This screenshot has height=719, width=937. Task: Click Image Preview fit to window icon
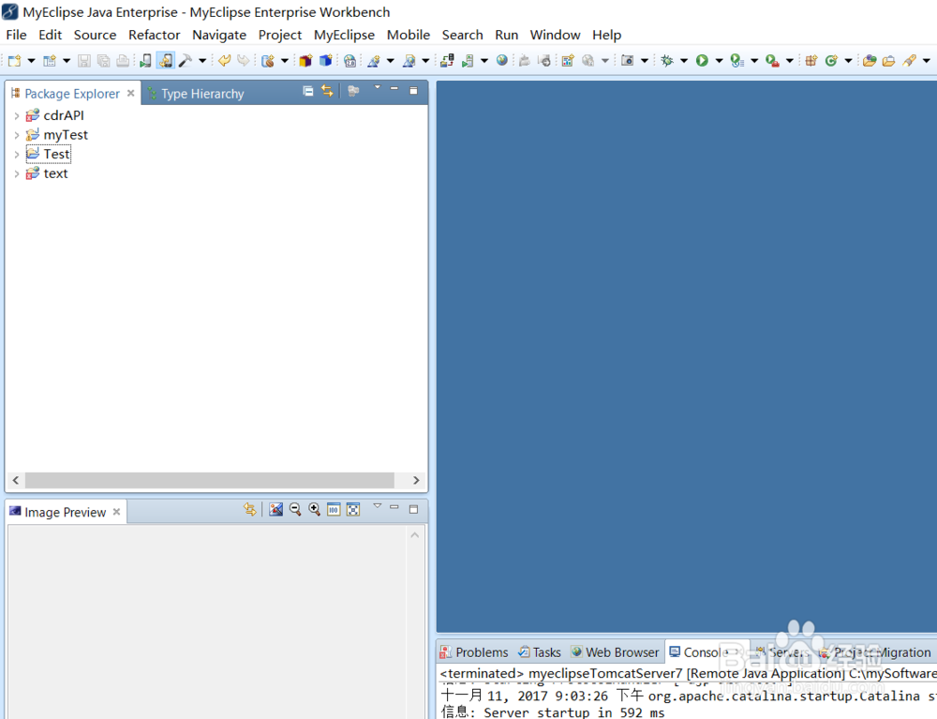(x=354, y=509)
